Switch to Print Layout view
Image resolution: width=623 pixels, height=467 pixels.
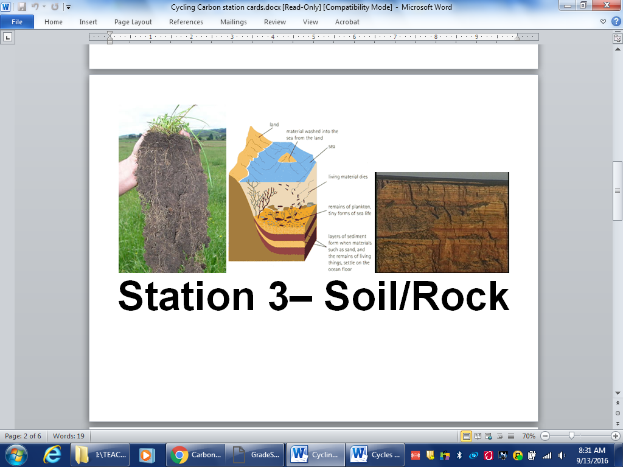[467, 436]
